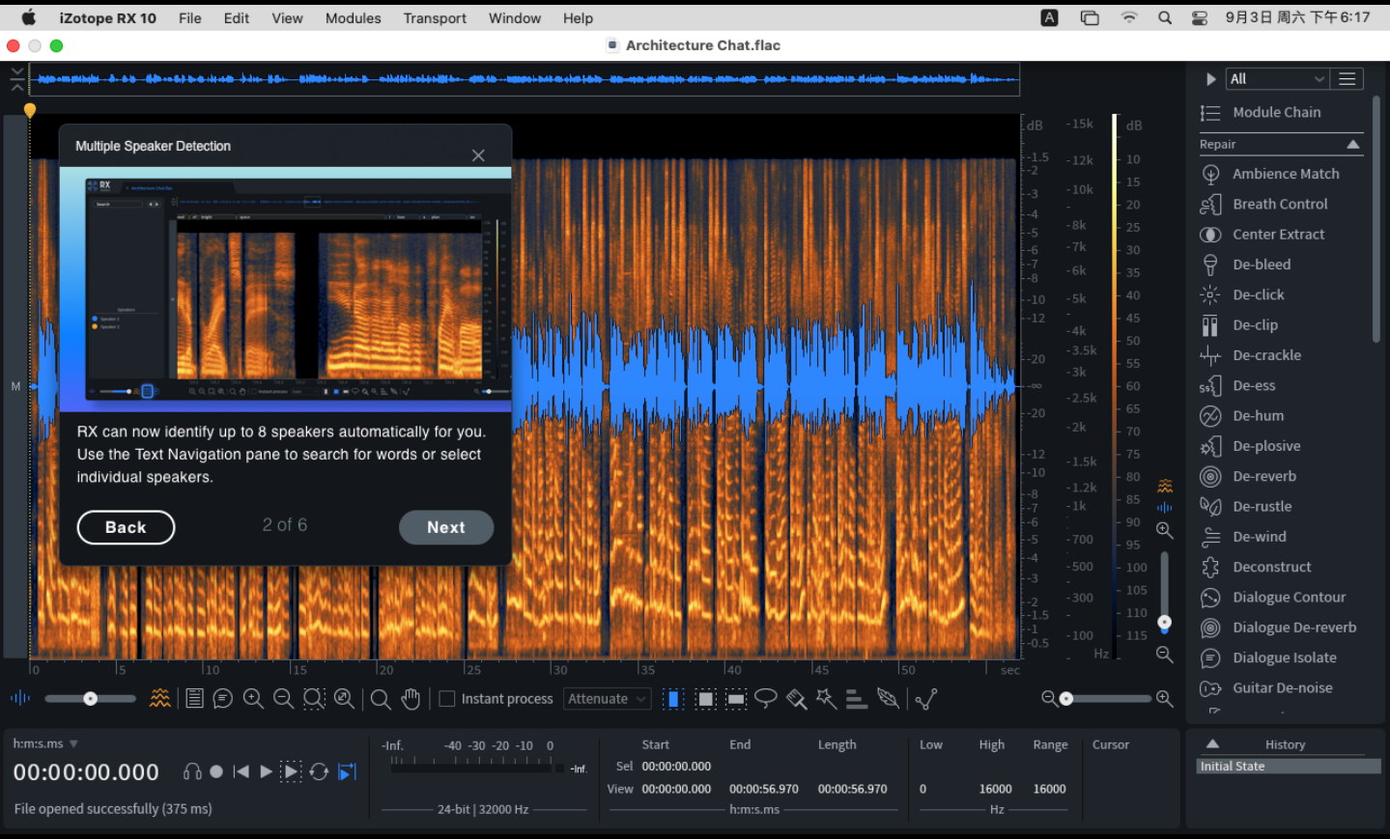The width and height of the screenshot is (1390, 839).
Task: Zoom to selection in the toolbar
Action: pyautogui.click(x=314, y=699)
